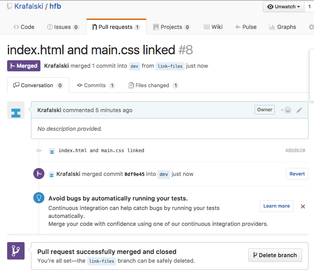The height and width of the screenshot is (275, 314).
Task: Open the Graphs tab
Action: pyautogui.click(x=282, y=27)
